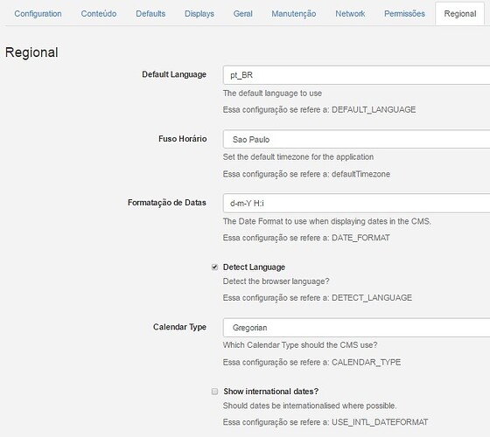490x437 pixels.
Task: Open the Default Language dropdown
Action: point(357,75)
